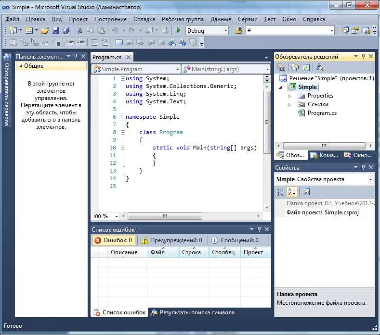Click the Open File folder icon

click(x=44, y=31)
